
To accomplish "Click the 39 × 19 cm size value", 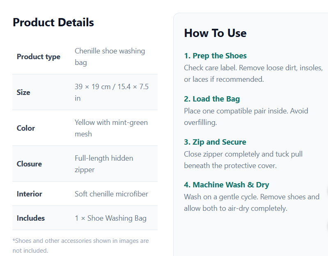I will [112, 92].
